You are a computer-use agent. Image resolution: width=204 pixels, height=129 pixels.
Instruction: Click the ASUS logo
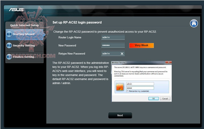pos(16,10)
